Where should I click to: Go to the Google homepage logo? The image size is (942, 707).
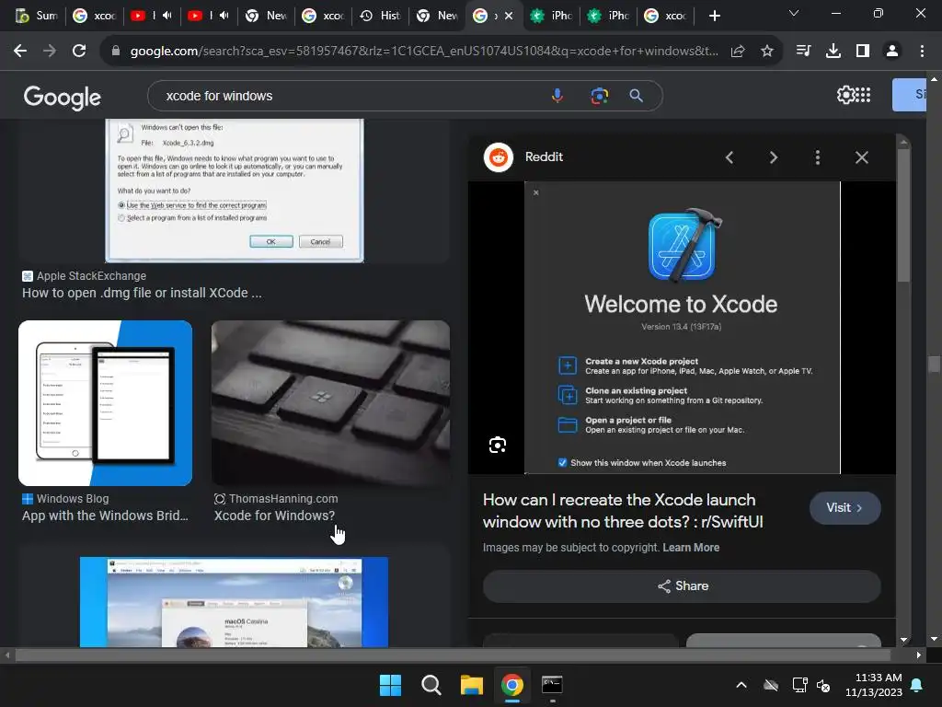click(62, 97)
